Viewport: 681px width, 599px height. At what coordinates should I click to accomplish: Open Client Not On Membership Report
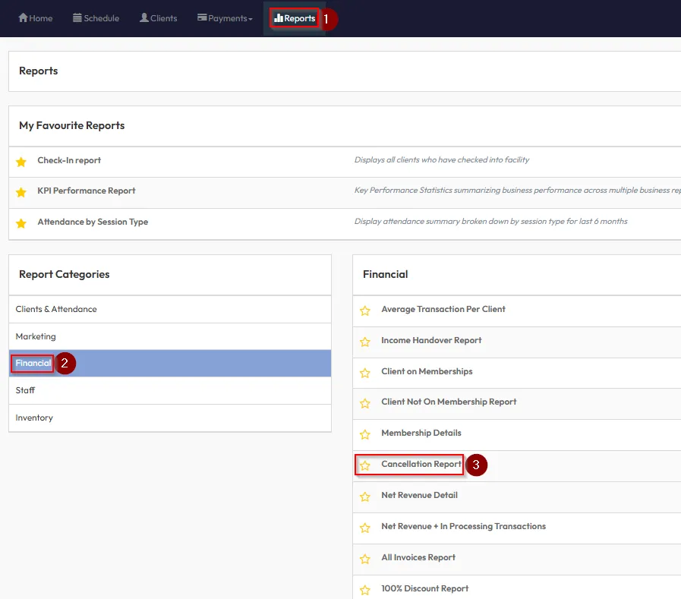(x=449, y=402)
